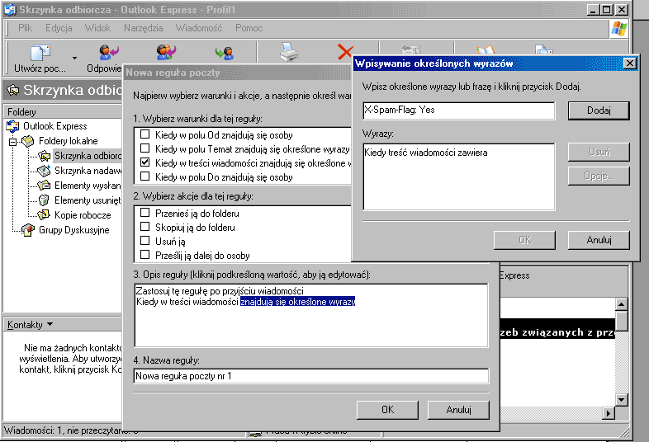The height and width of the screenshot is (442, 649).
Task: Select Grupy Dyskusyjne in folder tree
Action: 73,230
